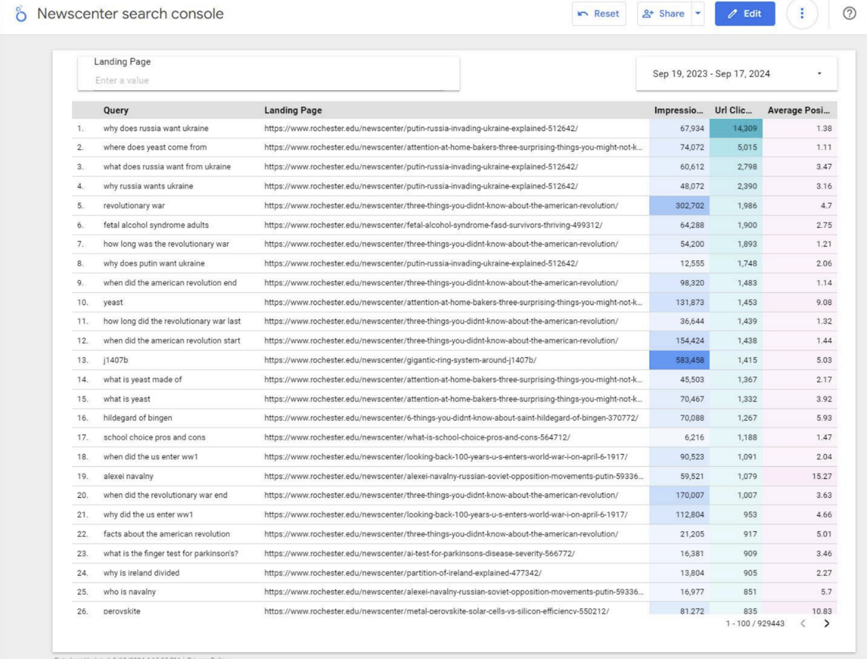Sort by the Url Clicks column header
Screen dimensions: 867x659
[734, 110]
